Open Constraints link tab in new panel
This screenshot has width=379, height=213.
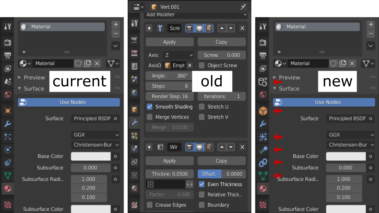click(x=263, y=163)
